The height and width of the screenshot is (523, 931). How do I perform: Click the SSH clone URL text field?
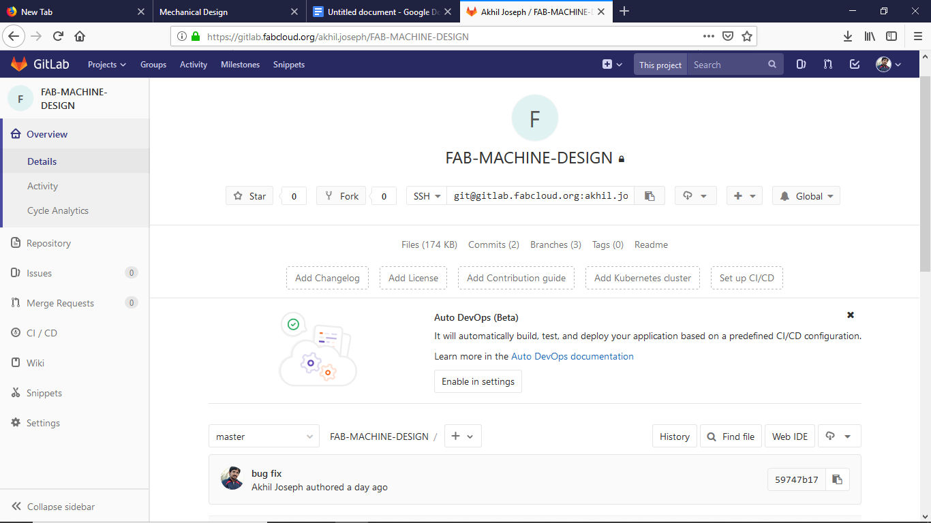click(x=541, y=196)
